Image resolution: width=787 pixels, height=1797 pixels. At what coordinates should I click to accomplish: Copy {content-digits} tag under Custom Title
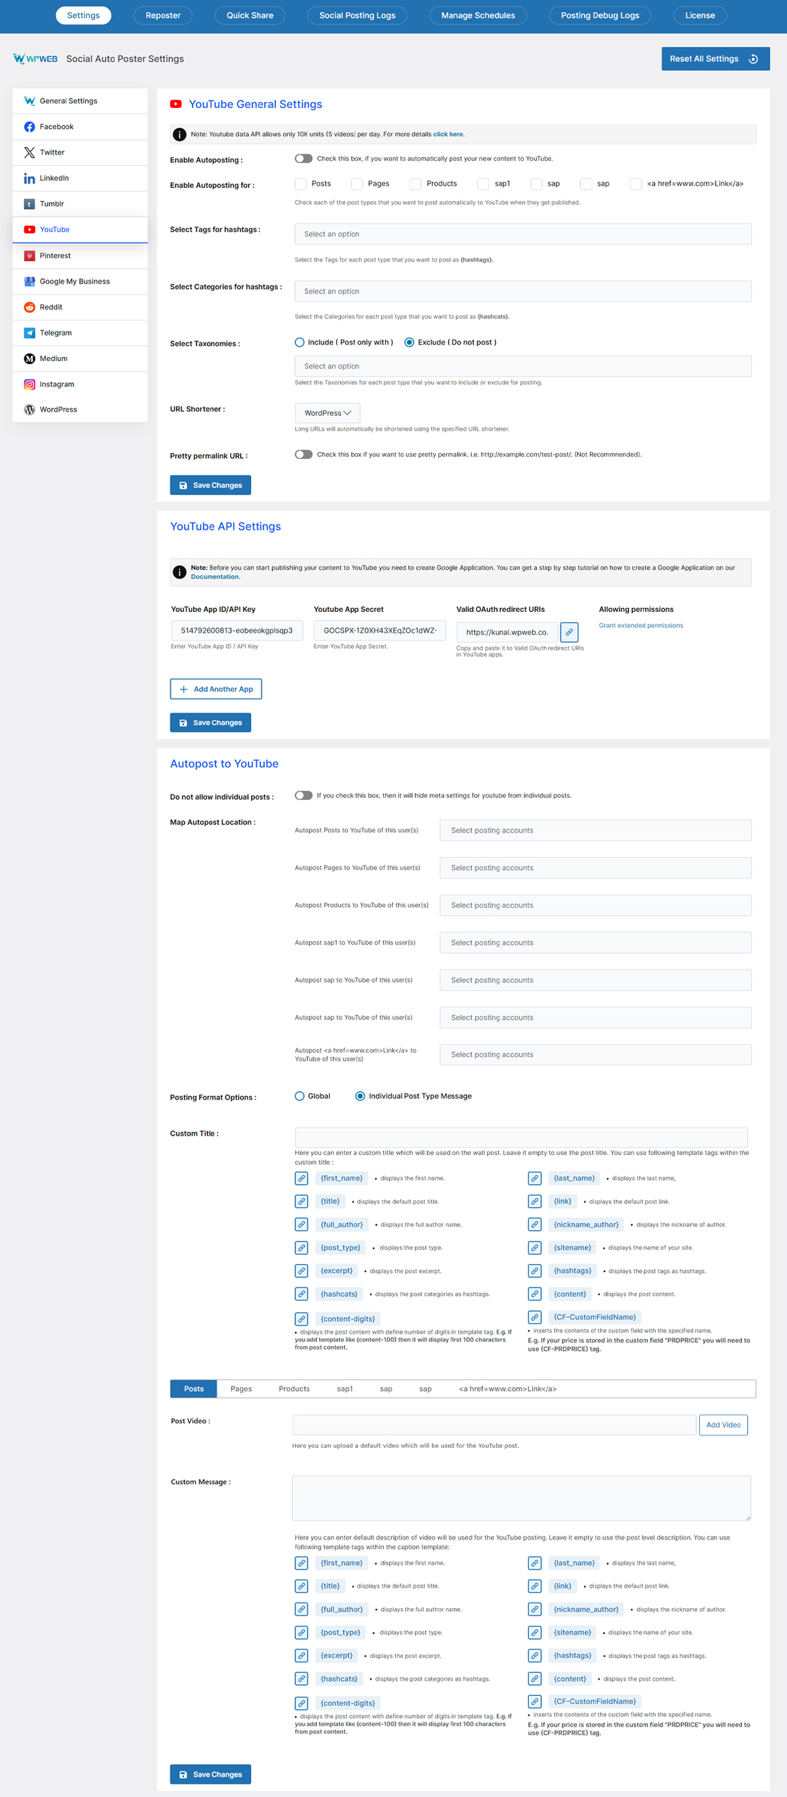302,1319
